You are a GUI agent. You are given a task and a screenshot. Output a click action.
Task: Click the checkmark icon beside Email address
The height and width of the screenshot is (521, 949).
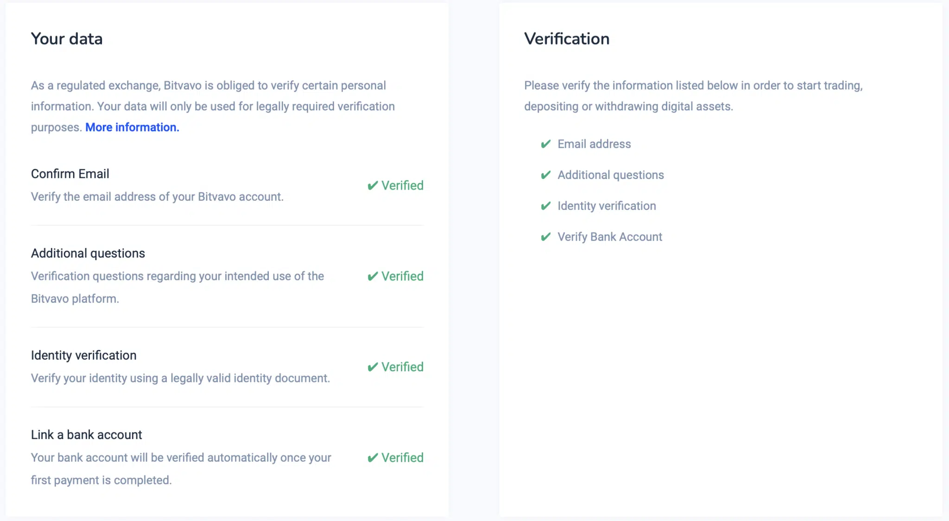pos(546,144)
